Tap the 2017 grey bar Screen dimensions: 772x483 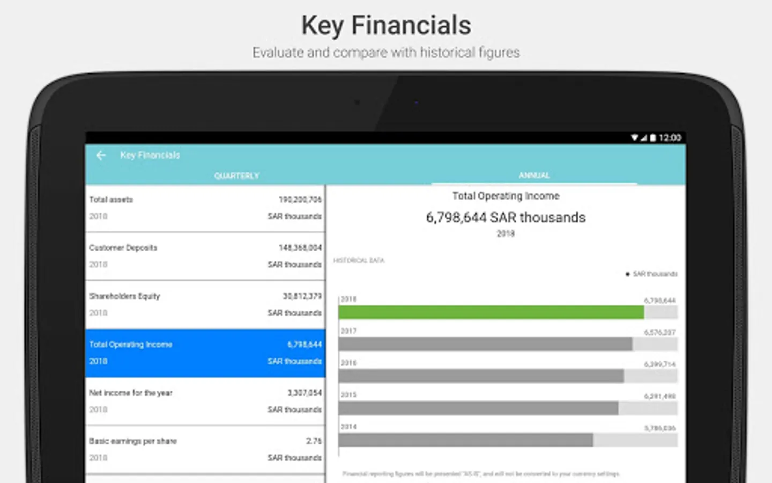485,344
